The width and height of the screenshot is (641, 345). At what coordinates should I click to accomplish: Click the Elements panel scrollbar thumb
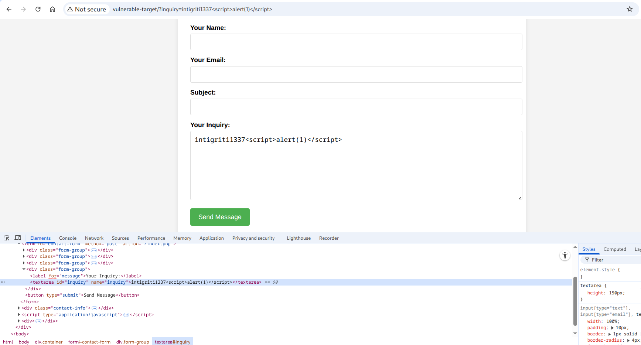575,301
